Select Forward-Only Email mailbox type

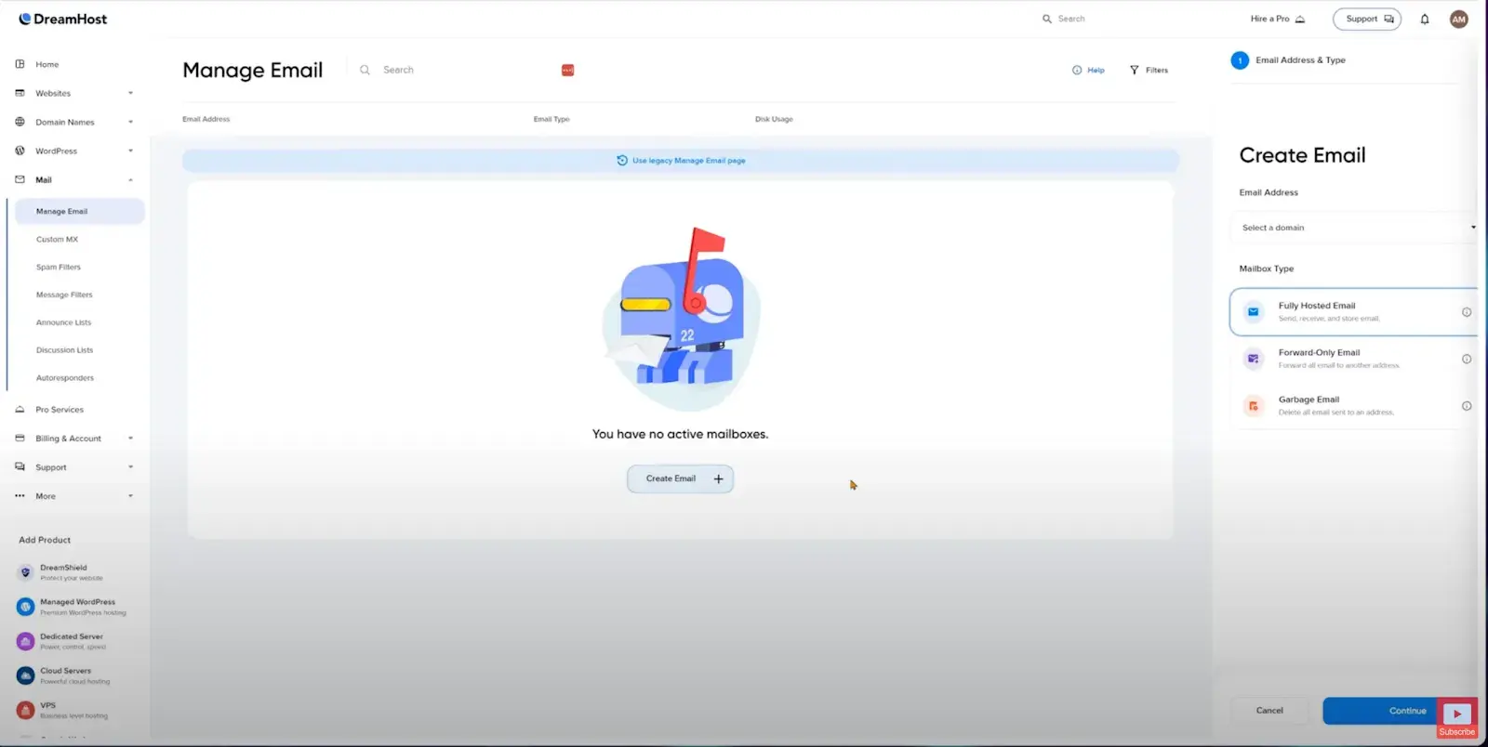click(x=1353, y=359)
